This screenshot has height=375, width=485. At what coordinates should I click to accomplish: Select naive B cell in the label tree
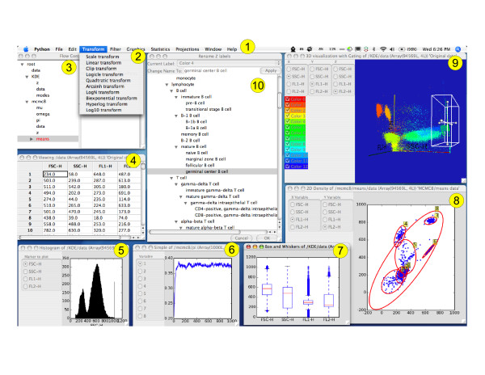(196, 153)
